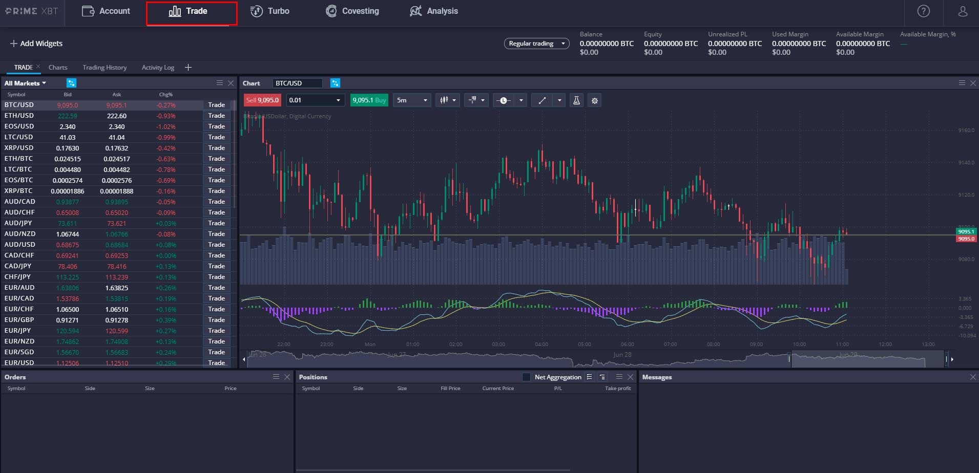Click the green 9,095.1 Buy button
Screen dimensions: 979x473
pyautogui.click(x=369, y=100)
